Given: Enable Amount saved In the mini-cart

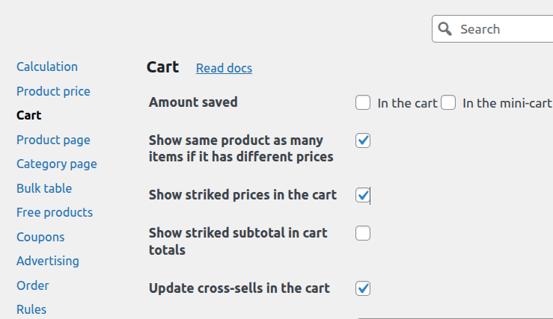Looking at the screenshot, I should coord(448,103).
